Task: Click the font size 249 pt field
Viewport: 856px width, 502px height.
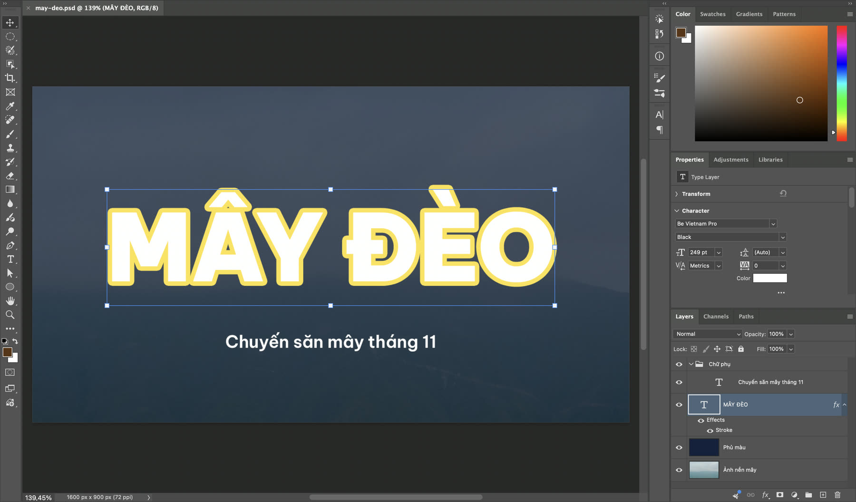Action: point(701,252)
